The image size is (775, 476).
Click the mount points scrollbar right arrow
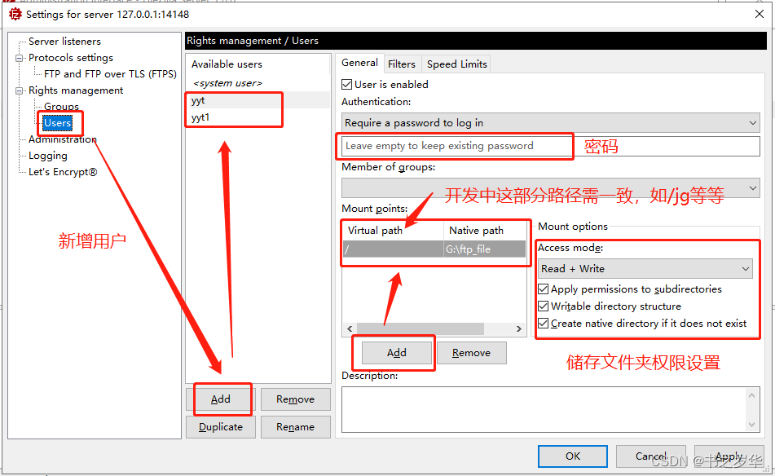[x=519, y=329]
